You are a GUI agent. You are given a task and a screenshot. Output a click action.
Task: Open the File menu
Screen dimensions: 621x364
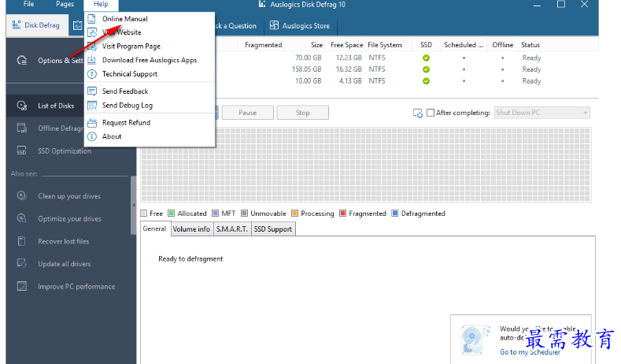[x=28, y=4]
